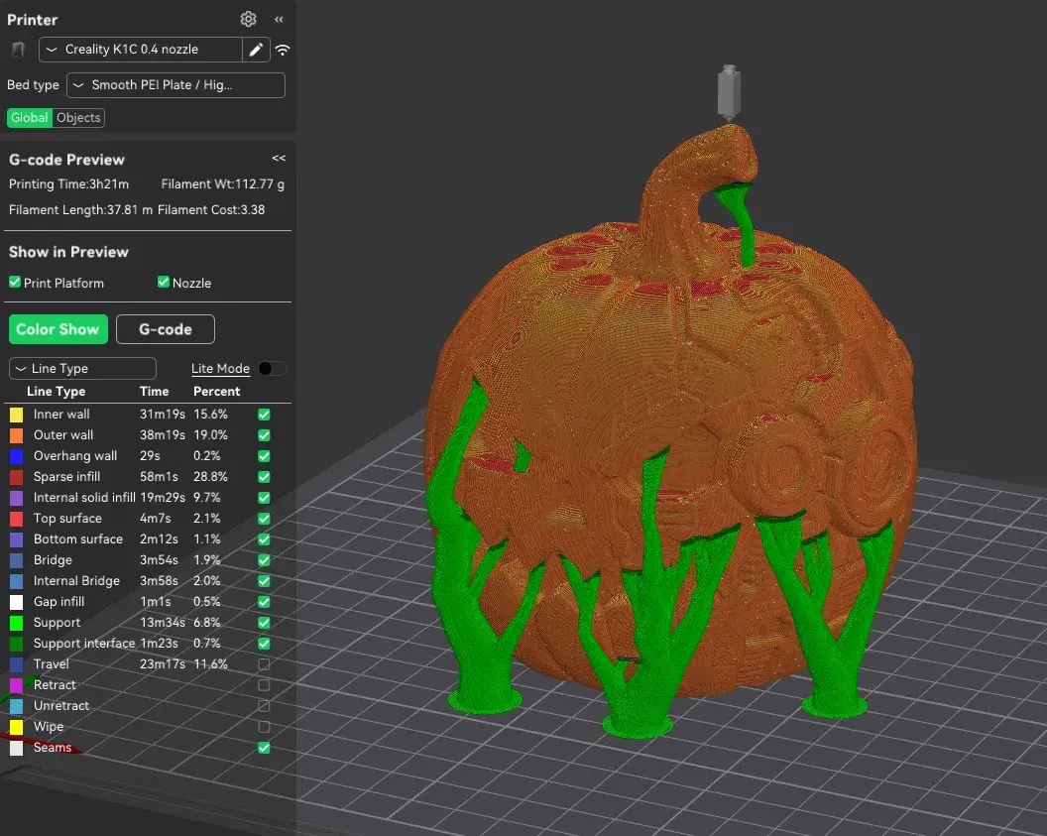Open the Line Type view mode dropdown

pos(81,368)
